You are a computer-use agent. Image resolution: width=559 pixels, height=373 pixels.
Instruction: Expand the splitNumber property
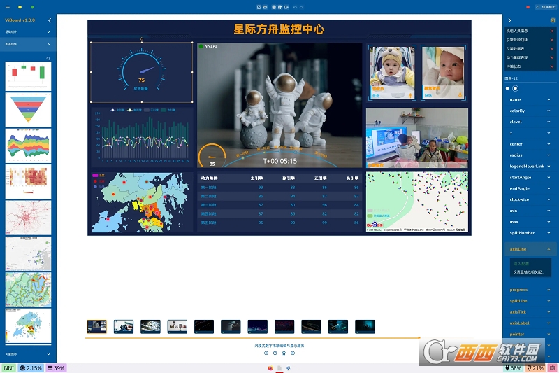530,233
